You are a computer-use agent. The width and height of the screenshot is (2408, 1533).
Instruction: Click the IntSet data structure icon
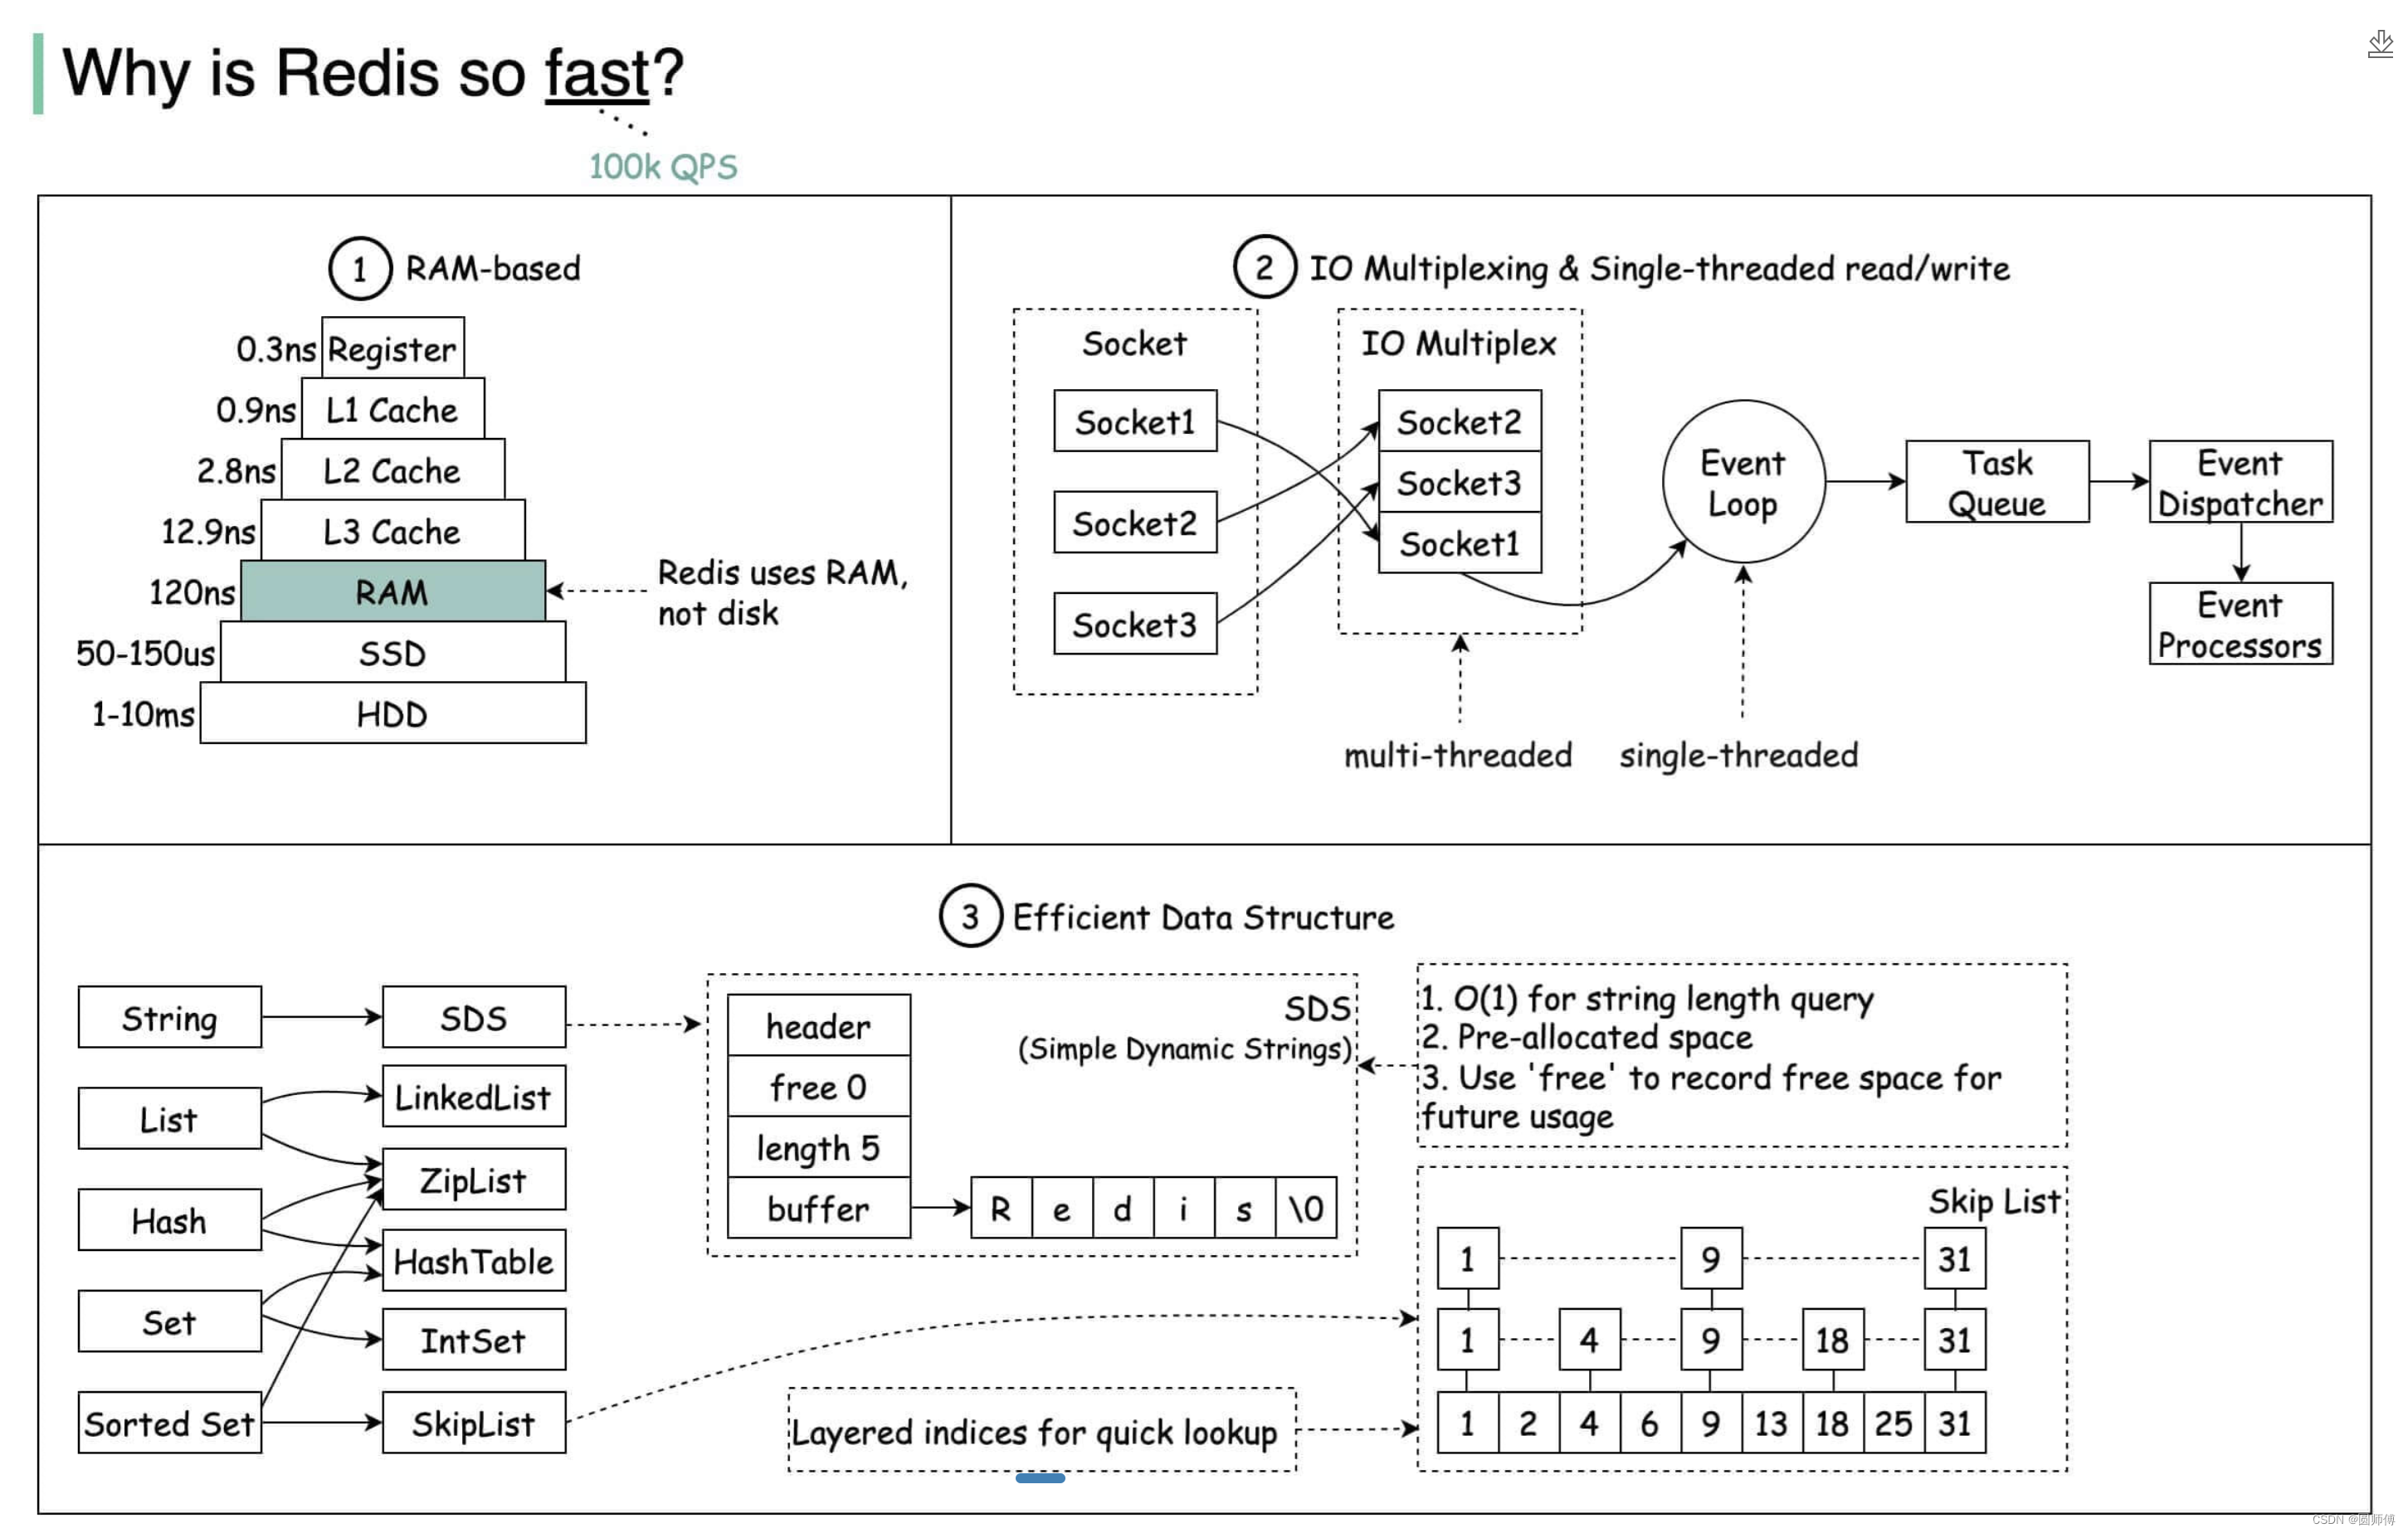coord(470,1340)
